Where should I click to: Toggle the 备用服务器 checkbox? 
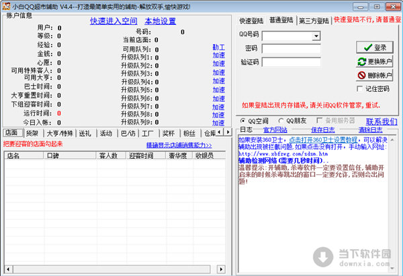point(320,120)
